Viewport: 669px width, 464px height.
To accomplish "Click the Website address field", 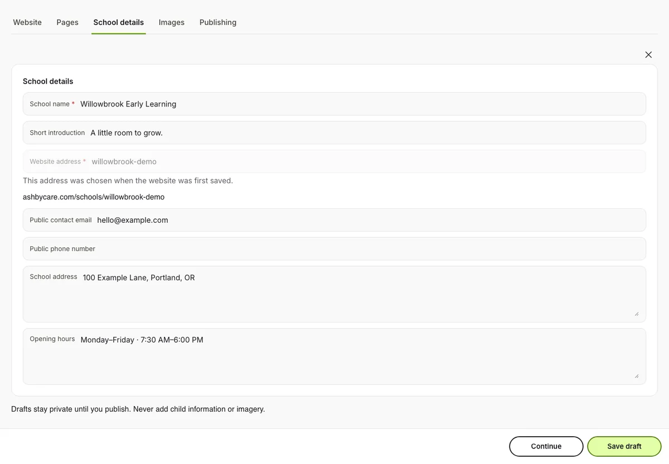I will click(x=334, y=162).
